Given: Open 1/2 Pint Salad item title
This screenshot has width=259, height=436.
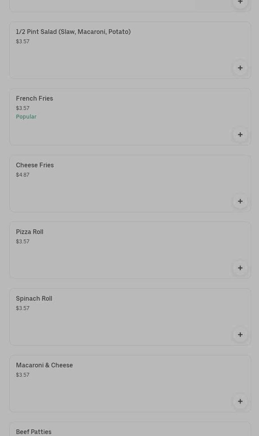Looking at the screenshot, I should (x=73, y=32).
